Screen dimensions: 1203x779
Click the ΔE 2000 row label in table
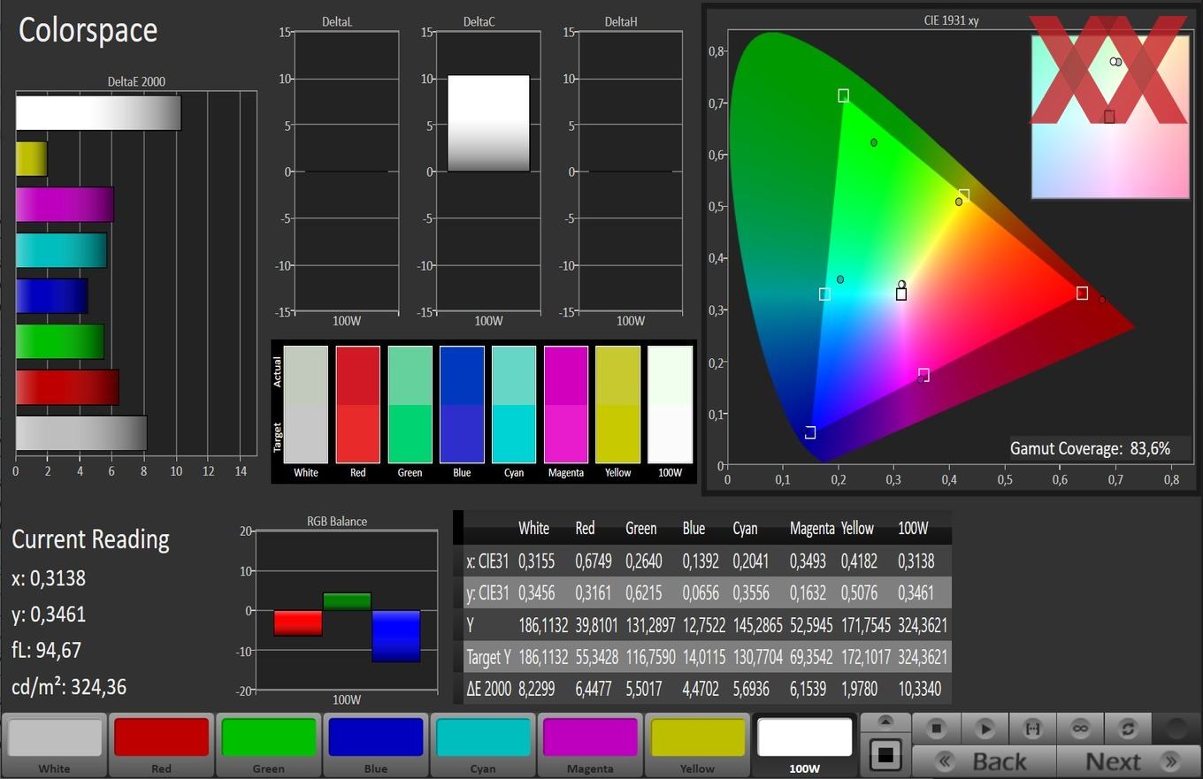(x=488, y=689)
